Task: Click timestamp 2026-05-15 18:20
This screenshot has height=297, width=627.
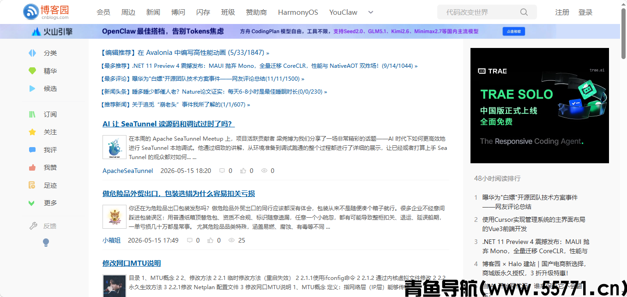Action: (x=186, y=171)
